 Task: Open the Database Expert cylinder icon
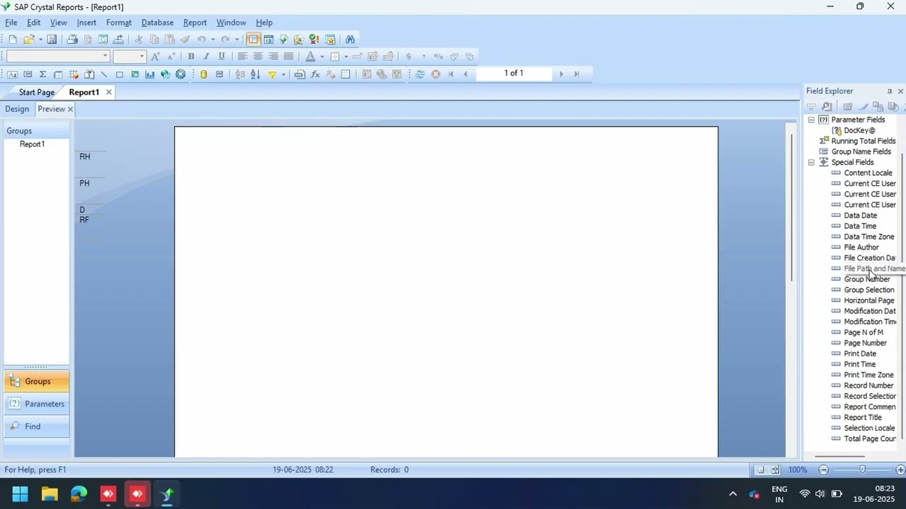[x=204, y=74]
